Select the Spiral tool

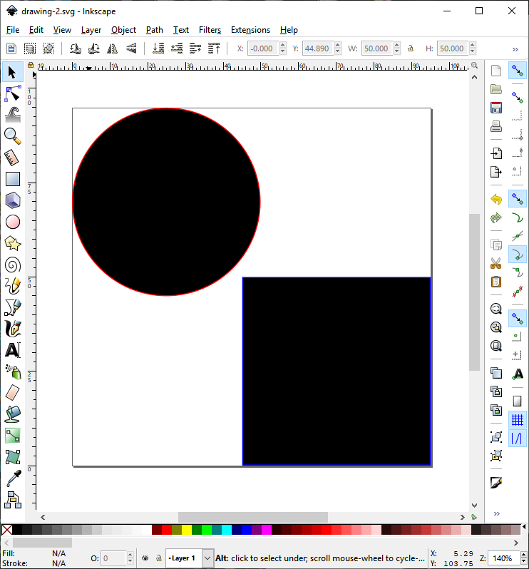click(12, 265)
